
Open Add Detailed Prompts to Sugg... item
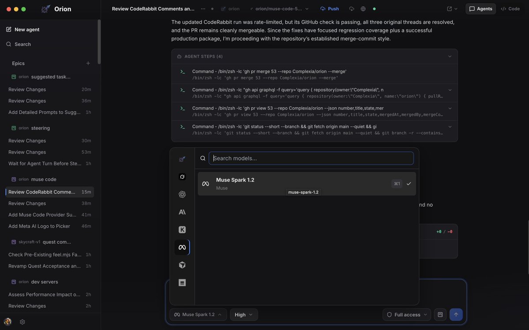pos(49,112)
